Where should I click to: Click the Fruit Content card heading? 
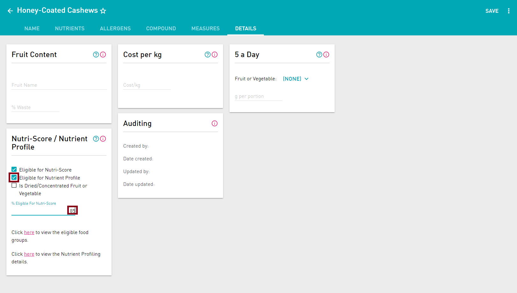pos(34,55)
